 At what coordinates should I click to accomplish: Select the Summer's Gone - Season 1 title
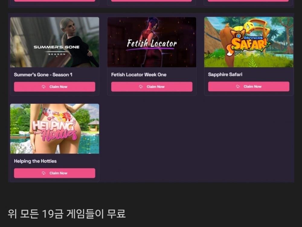click(x=43, y=75)
